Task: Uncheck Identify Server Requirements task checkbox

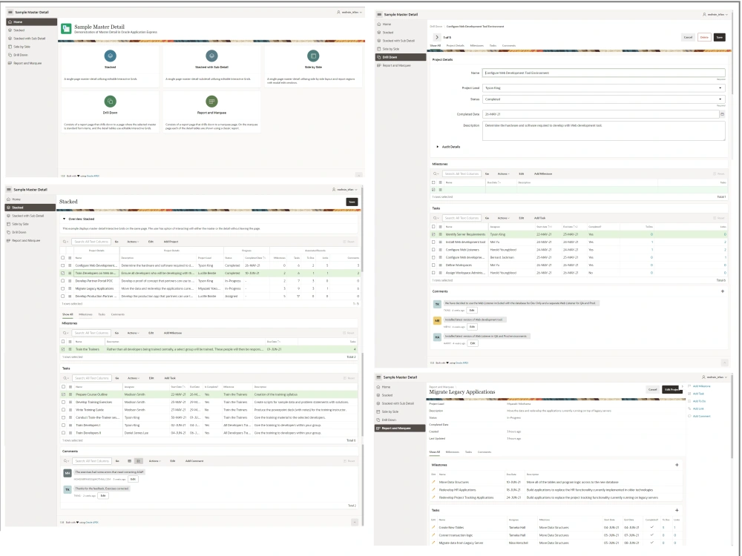Action: (x=433, y=234)
